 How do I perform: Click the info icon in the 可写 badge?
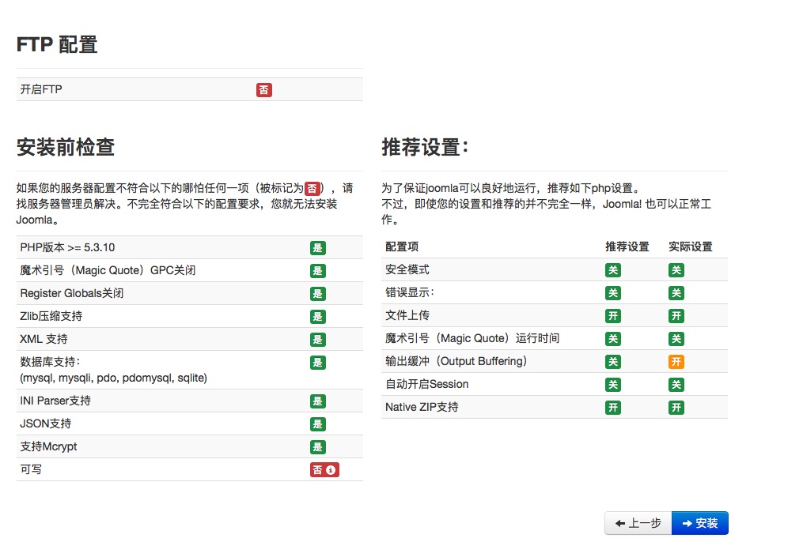click(331, 470)
